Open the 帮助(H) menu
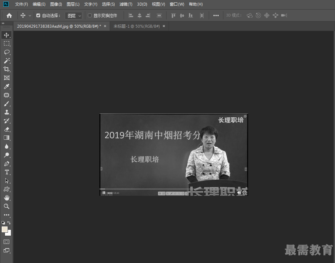This screenshot has width=335, height=263. pyautogui.click(x=196, y=4)
